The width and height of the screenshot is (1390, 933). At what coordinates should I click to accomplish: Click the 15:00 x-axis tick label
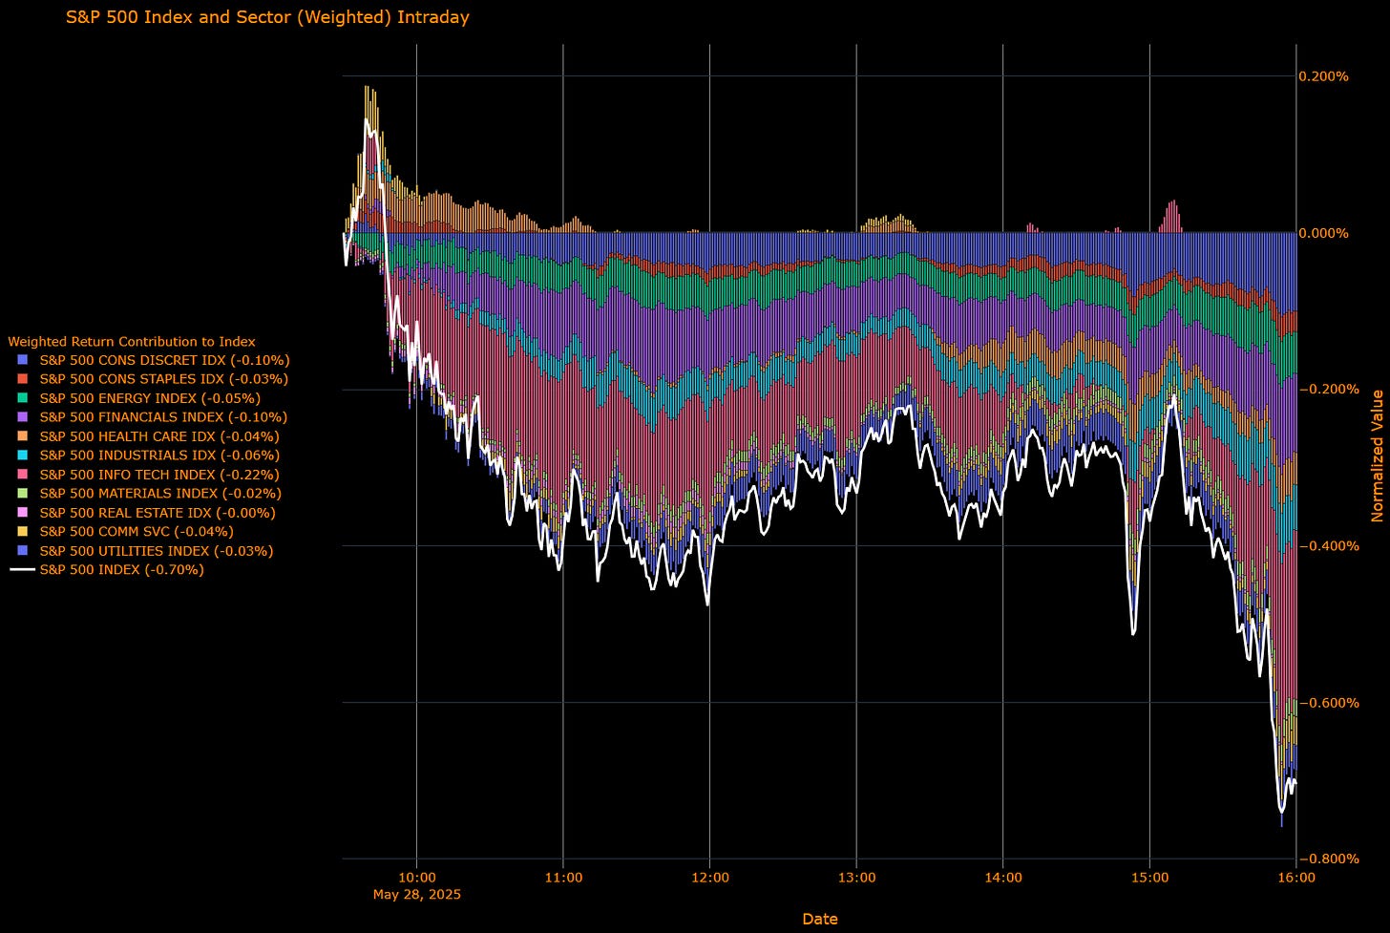1149,877
